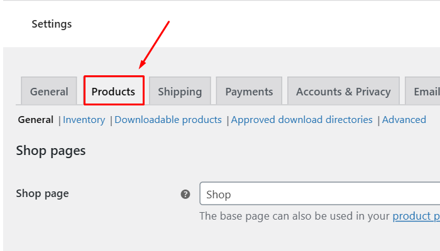
Task: Select the Products tab
Action: [x=114, y=92]
